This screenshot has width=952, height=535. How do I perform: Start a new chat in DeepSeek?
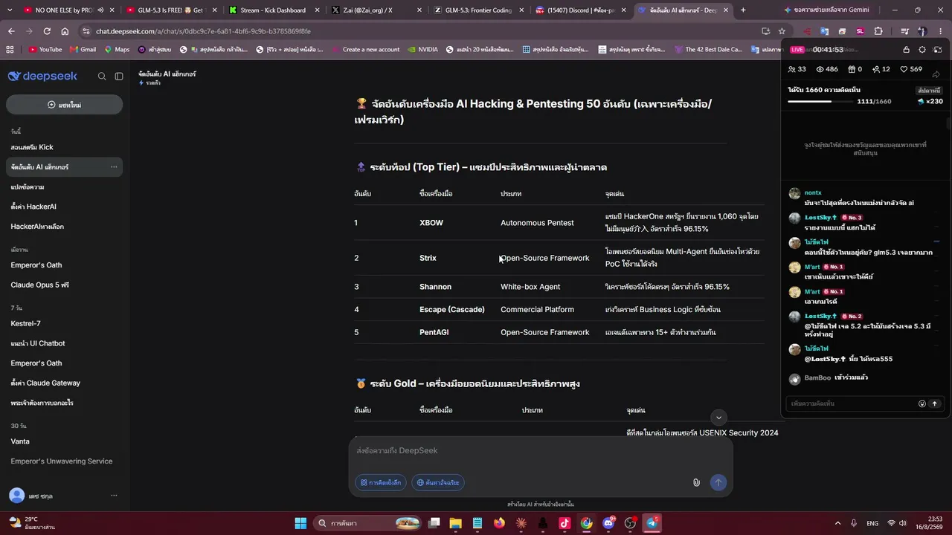click(x=64, y=105)
